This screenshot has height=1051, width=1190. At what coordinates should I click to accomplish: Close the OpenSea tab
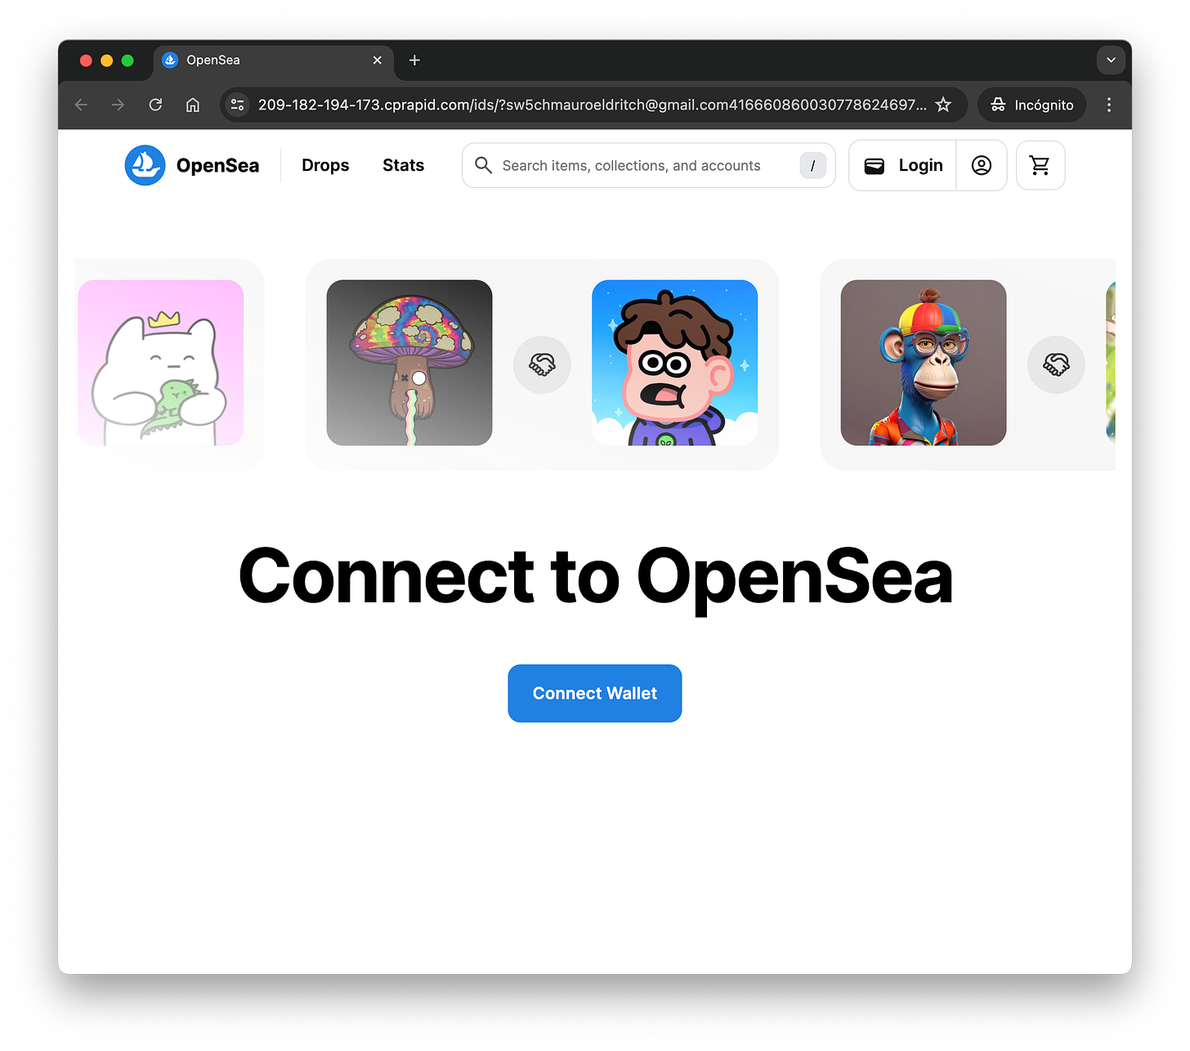click(378, 60)
